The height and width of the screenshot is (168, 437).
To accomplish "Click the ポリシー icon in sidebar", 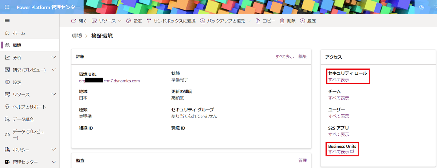I will [x=7, y=149].
